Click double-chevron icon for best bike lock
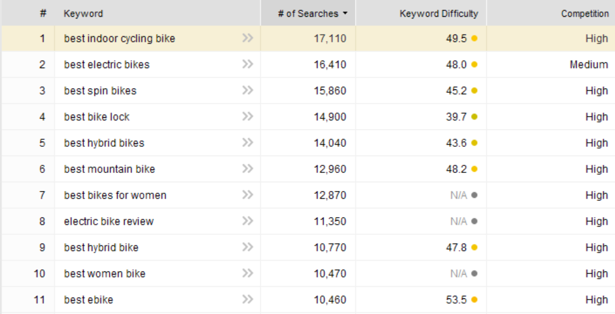 tap(247, 117)
